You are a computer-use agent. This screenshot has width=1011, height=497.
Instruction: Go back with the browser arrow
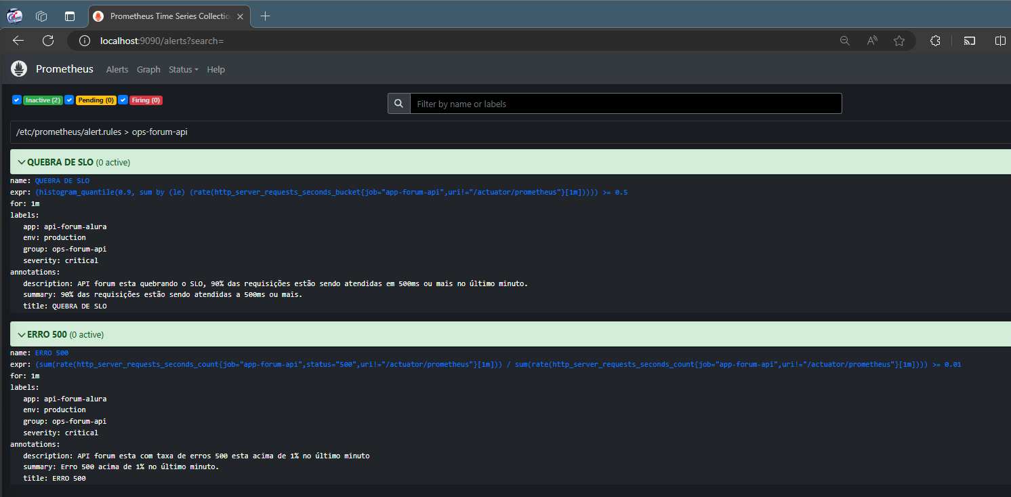[x=18, y=41]
